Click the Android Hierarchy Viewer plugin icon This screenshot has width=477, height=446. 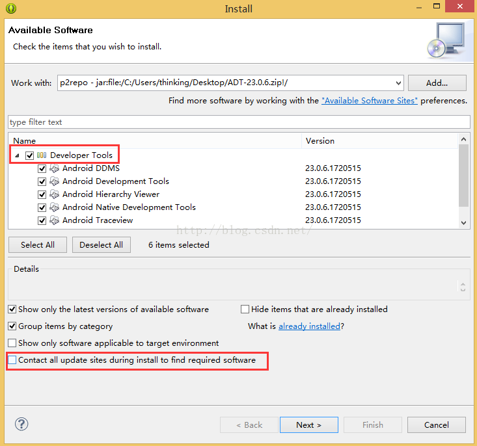(x=54, y=194)
